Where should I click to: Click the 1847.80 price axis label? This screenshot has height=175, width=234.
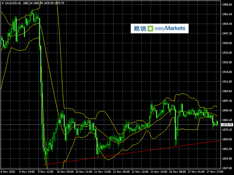[x=227, y=168]
